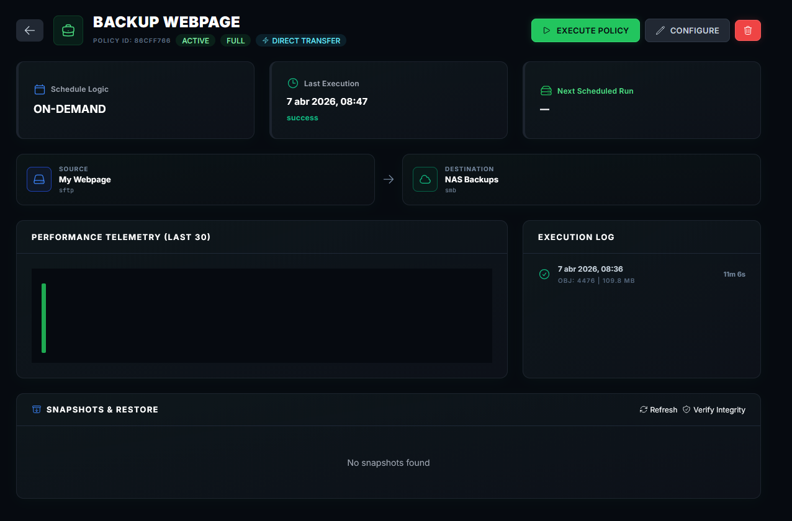This screenshot has height=521, width=792.
Task: Click the 7 abr 2026, 08:47 execution time
Action: [x=327, y=101]
